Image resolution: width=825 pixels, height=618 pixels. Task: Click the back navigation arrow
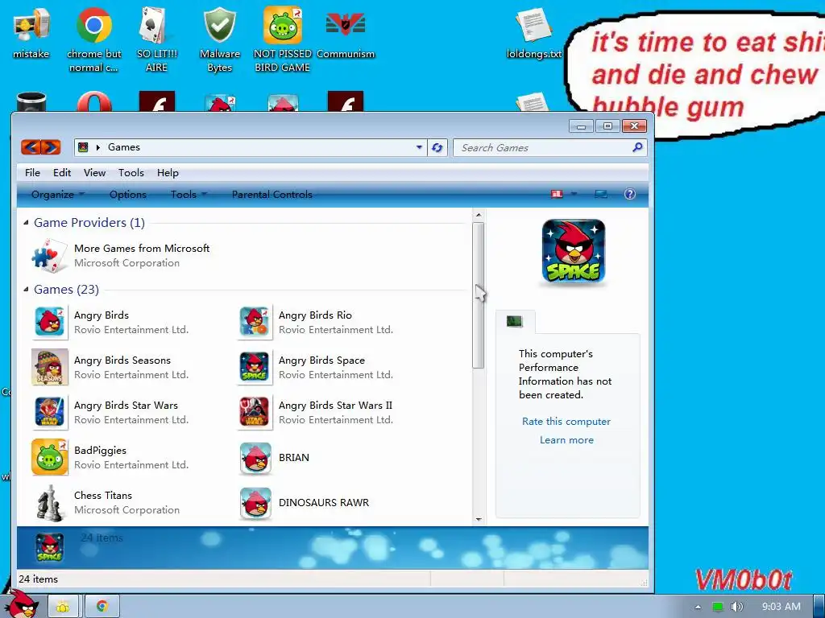click(31, 147)
